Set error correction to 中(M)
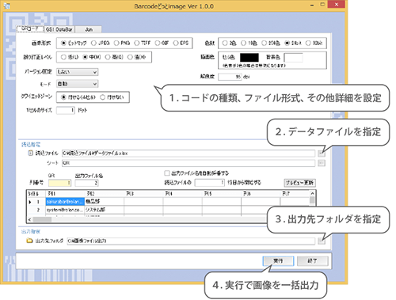396x300 pixels. pos(92,57)
